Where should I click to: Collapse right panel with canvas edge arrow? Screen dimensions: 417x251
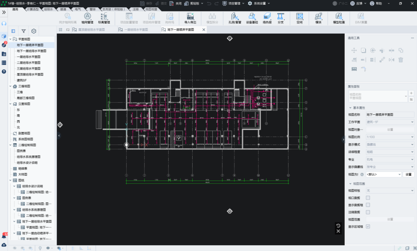click(343, 139)
